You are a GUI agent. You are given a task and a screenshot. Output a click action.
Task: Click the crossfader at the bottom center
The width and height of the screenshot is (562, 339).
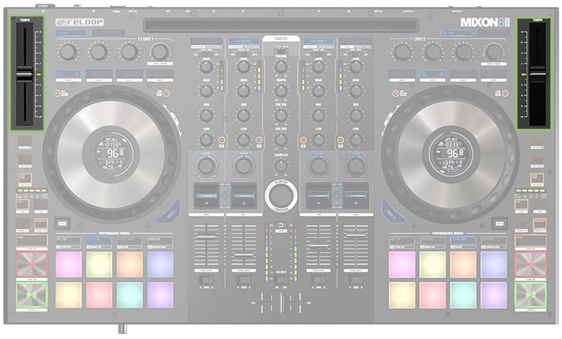coord(282,302)
